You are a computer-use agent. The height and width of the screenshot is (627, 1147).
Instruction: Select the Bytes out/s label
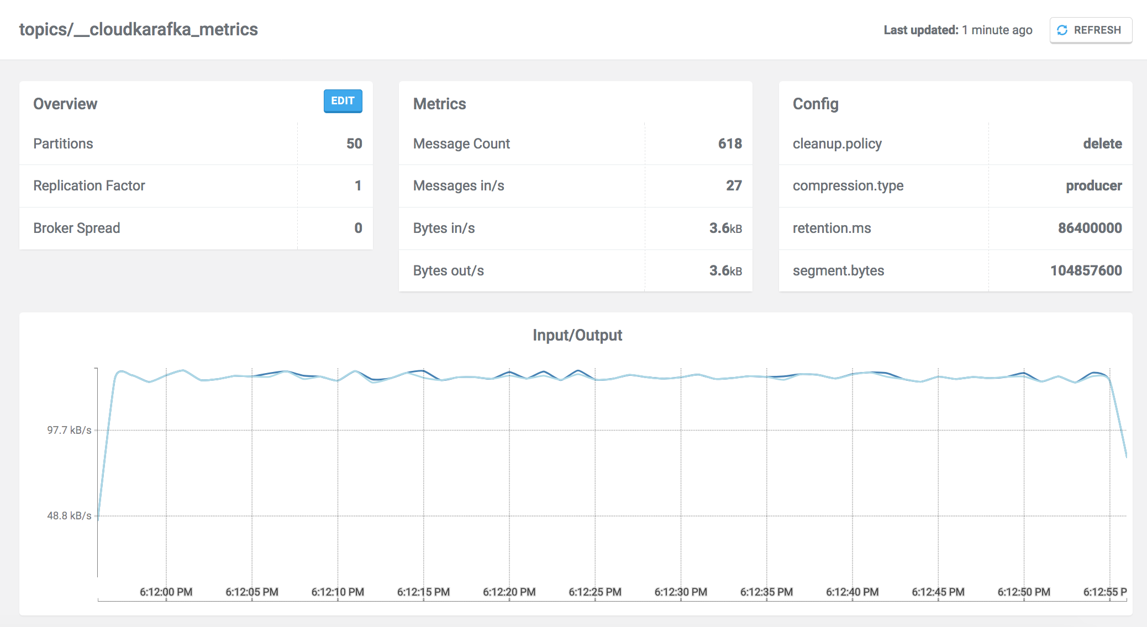449,270
